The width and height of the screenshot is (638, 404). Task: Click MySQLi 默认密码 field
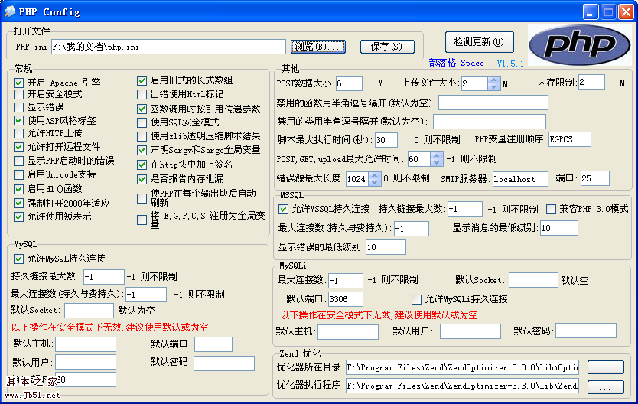[586, 331]
